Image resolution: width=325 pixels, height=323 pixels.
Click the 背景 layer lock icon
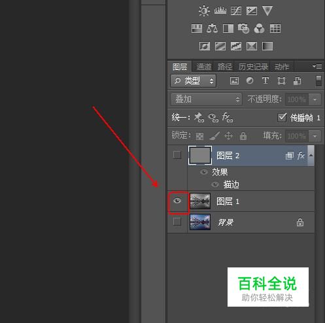tap(300, 222)
